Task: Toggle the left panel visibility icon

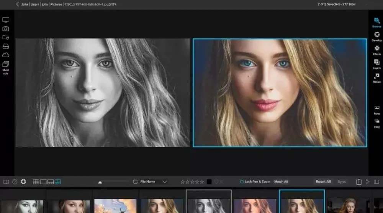Action: 6,182
